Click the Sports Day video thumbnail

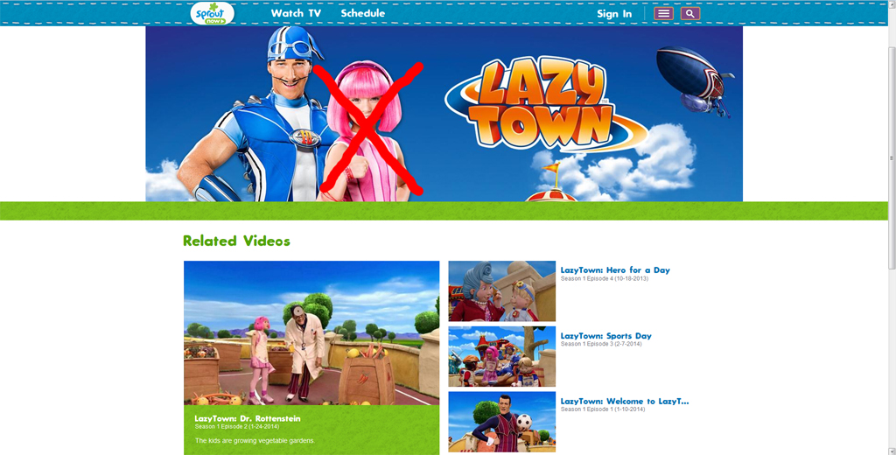[501, 356]
